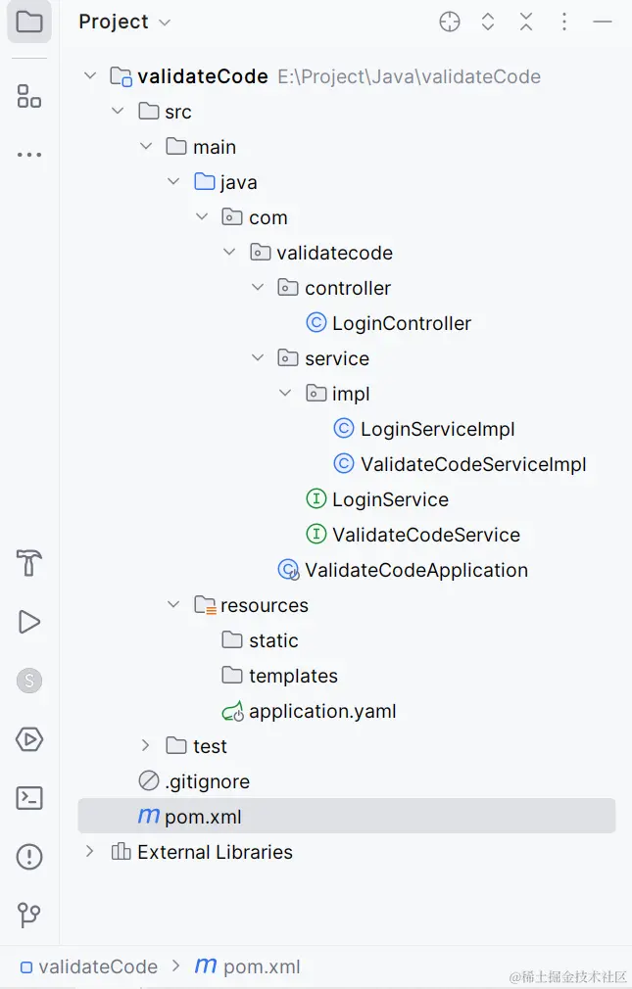Screen dimensions: 632x989
Task: Open the Project tool window folder icon
Action: pyautogui.click(x=29, y=22)
